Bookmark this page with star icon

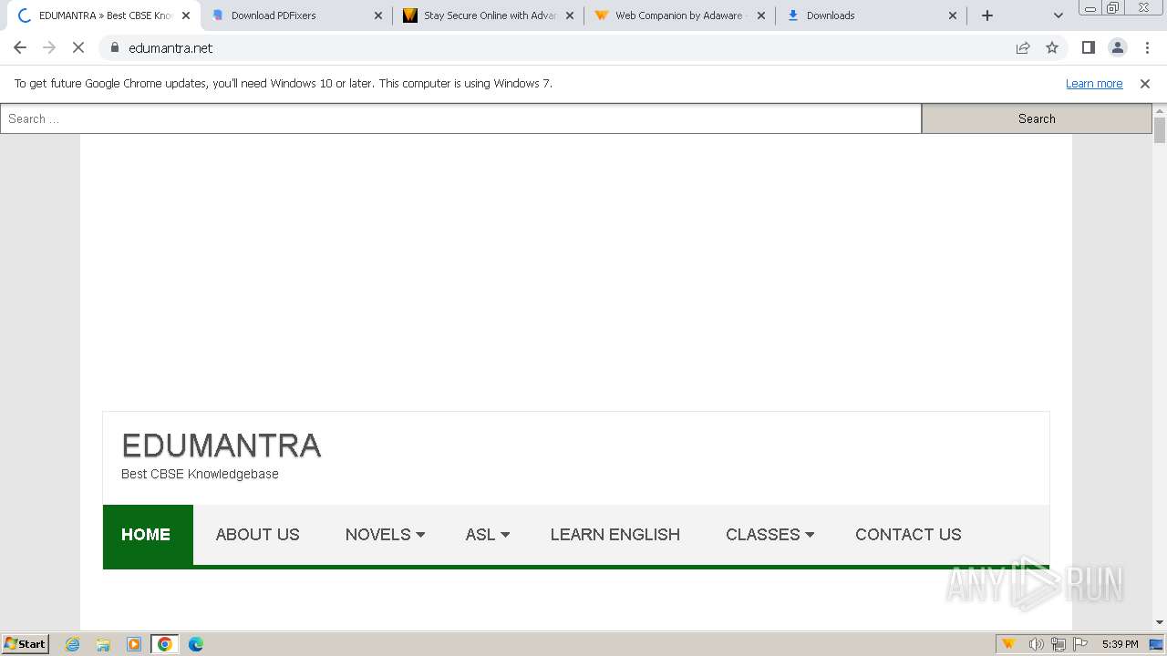[1052, 47]
